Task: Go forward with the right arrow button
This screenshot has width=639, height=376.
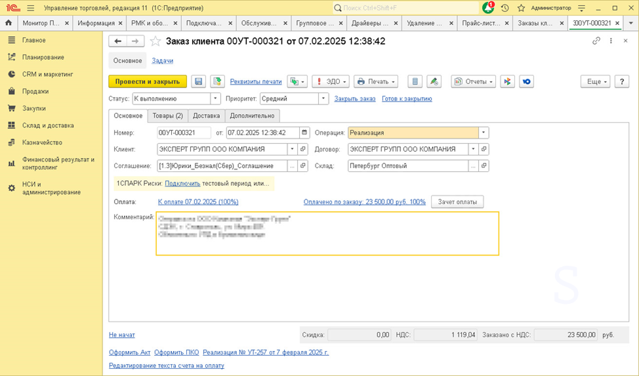Action: point(135,41)
